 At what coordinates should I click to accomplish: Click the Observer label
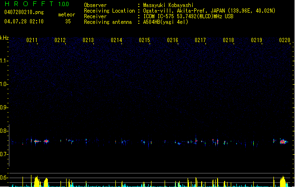(95, 5)
